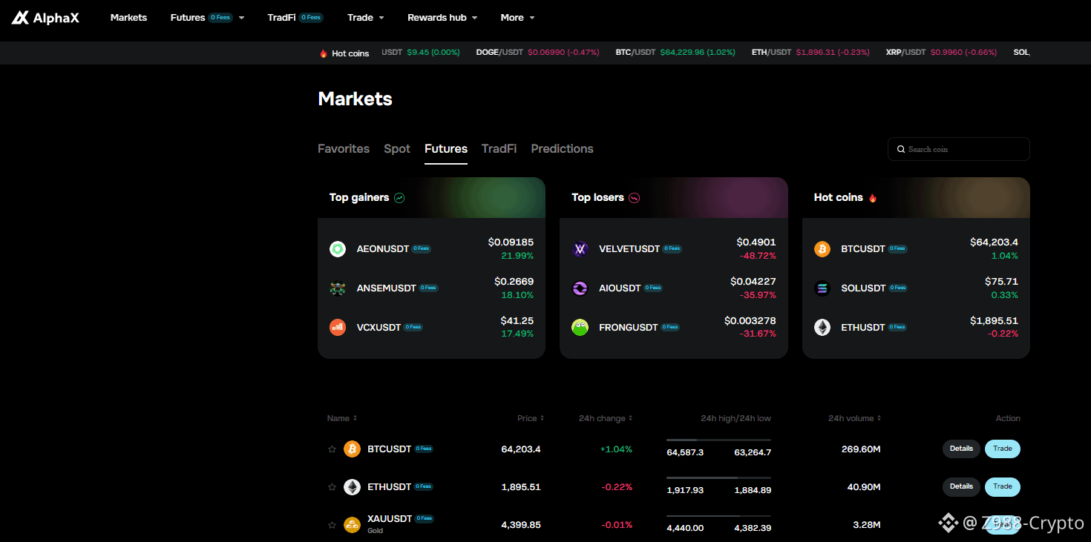Click the AIOUSDT coin icon

click(580, 288)
